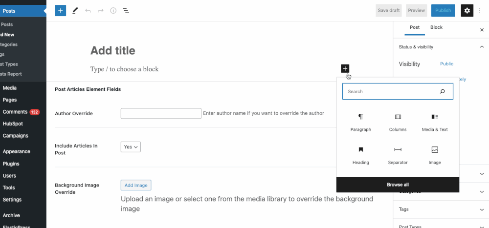Toggle the Settings gear panel

[x=467, y=11]
